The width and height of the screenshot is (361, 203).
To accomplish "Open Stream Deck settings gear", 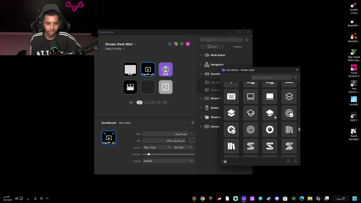I will pos(182,44).
